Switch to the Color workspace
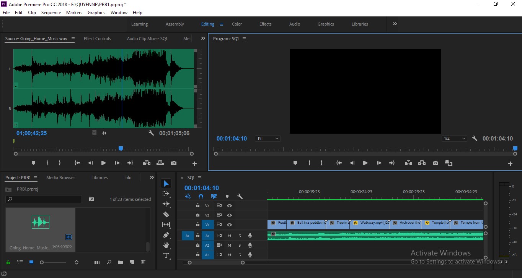The image size is (522, 278). pos(237,24)
